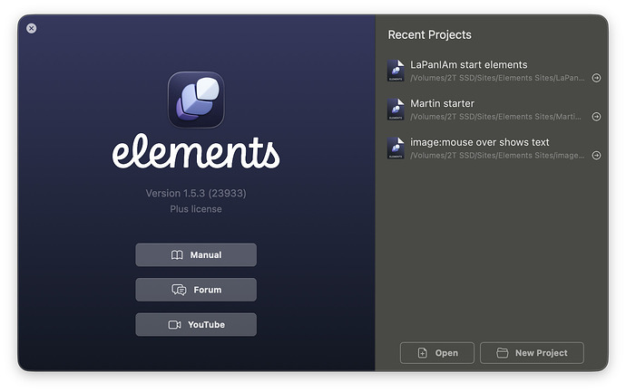
Task: Click the Recent Projects heading
Action: 429,35
